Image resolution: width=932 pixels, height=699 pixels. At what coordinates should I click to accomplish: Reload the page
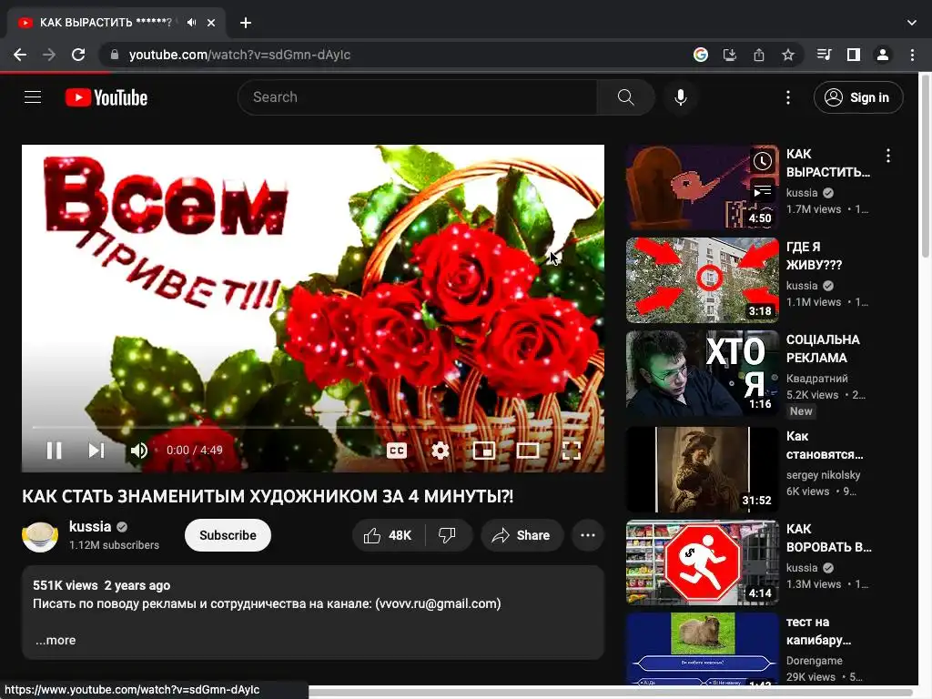pos(78,55)
